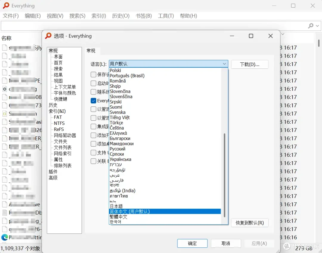This screenshot has height=253, width=322.
Task: Select the gear file icon in results list
Action: (4, 89)
